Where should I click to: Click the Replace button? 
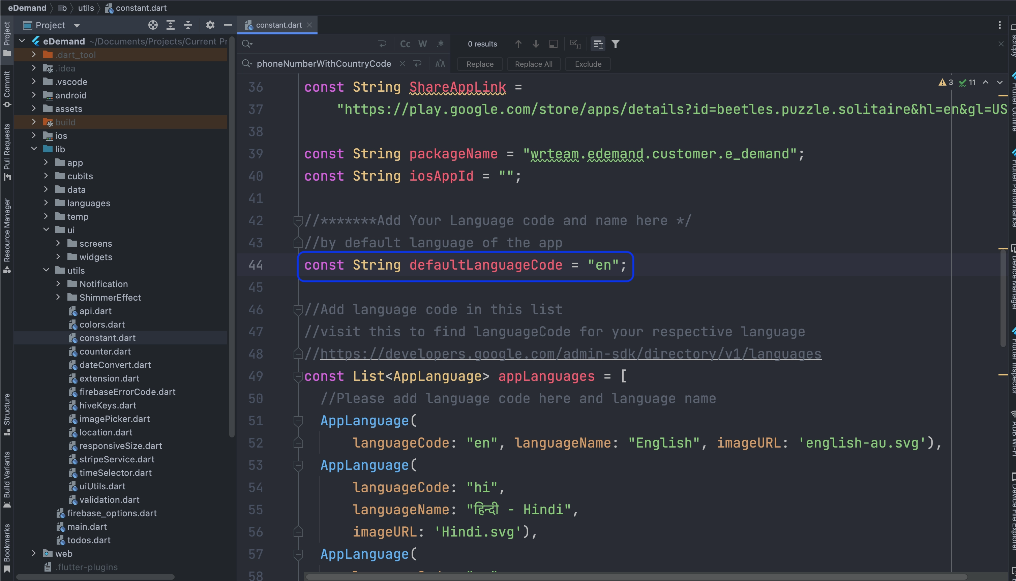click(480, 64)
